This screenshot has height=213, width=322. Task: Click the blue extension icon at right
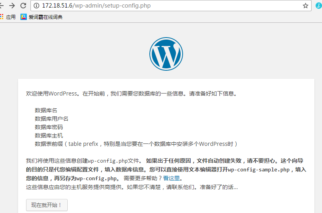(319, 6)
